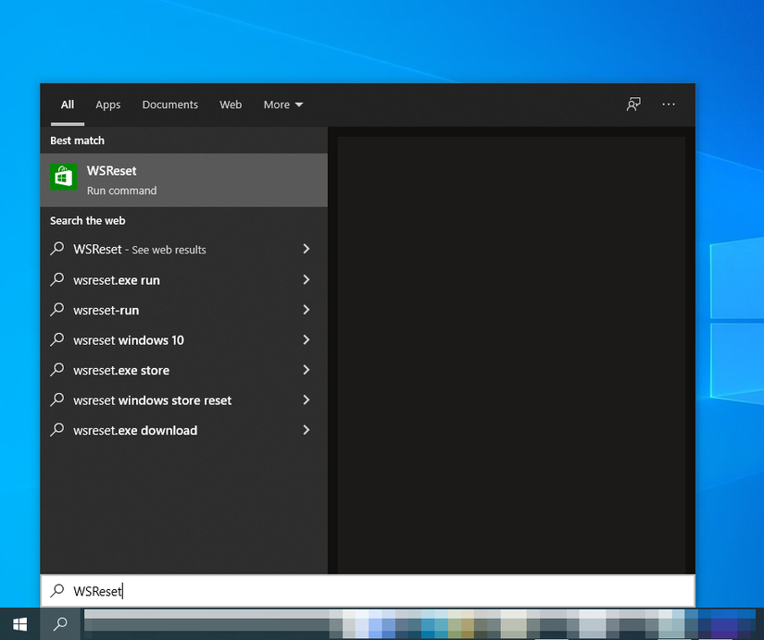Select the wsreset.exe download suggestion text
This screenshot has height=640, width=764.
click(135, 431)
